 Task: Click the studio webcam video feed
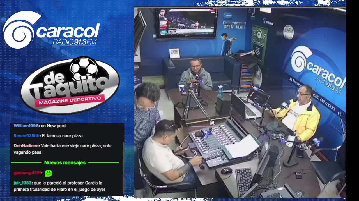pyautogui.click(x=240, y=102)
